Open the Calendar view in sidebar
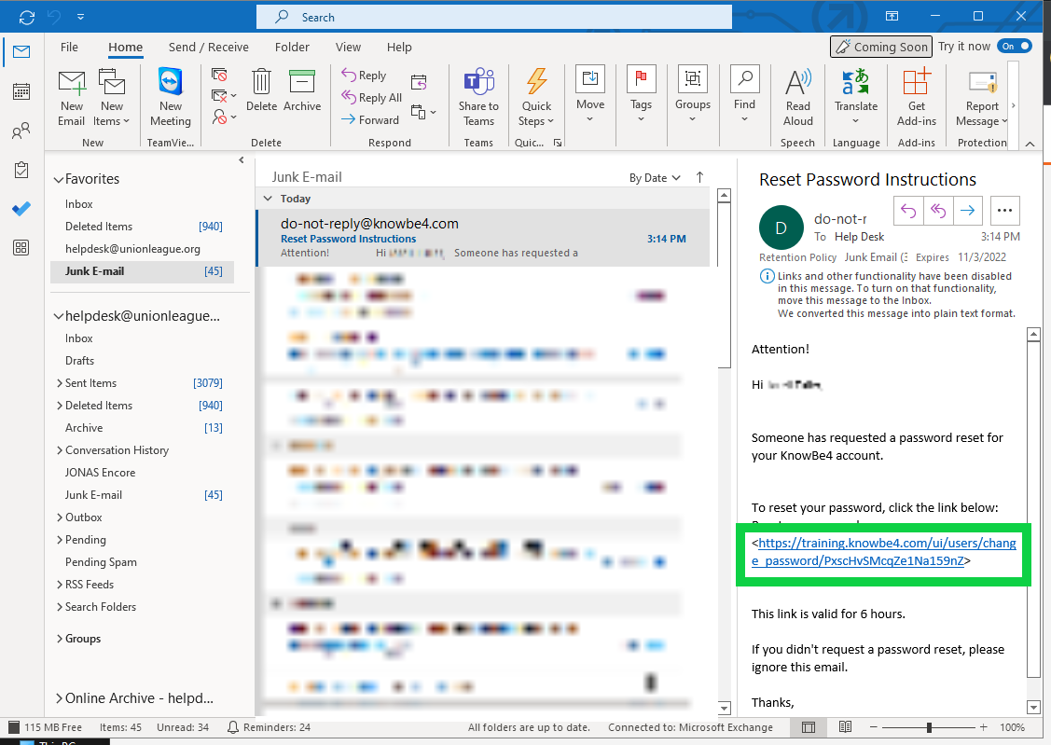 pos(21,91)
